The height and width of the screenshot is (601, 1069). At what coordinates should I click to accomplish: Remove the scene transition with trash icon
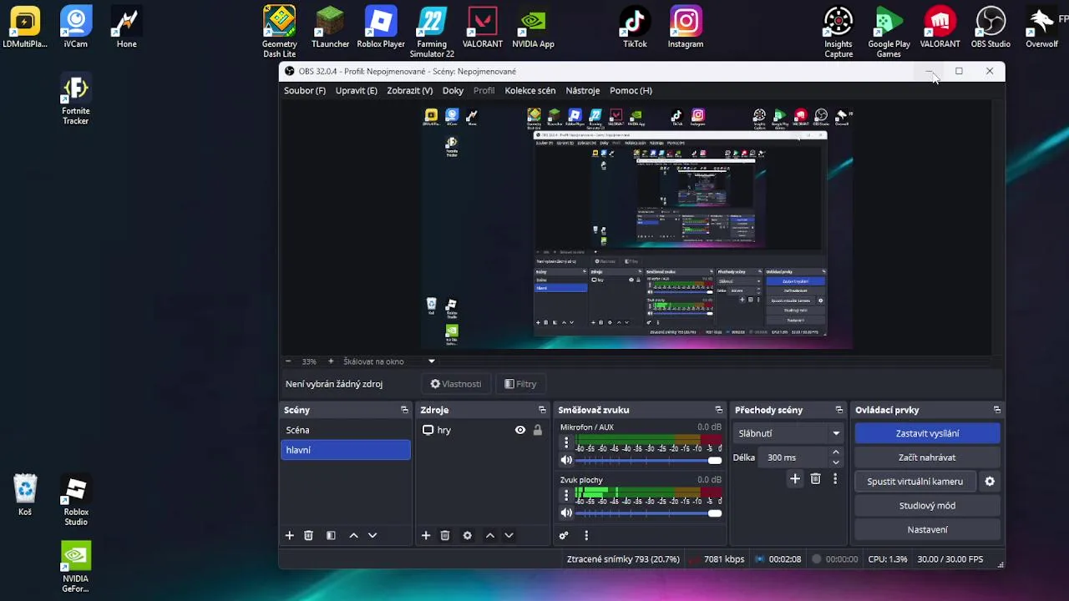click(816, 479)
